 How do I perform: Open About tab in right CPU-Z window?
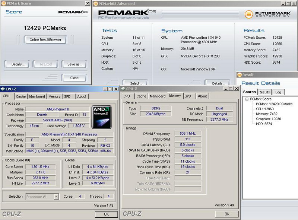202,96
